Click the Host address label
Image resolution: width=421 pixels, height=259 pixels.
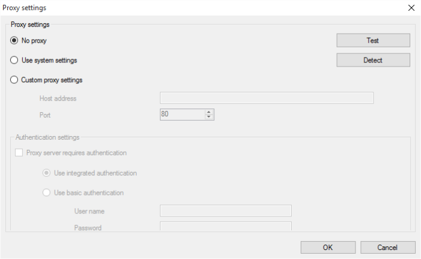point(58,98)
